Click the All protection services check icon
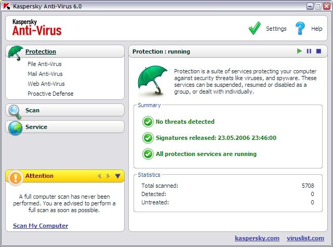Screen dimensions: 333x247 148,154
